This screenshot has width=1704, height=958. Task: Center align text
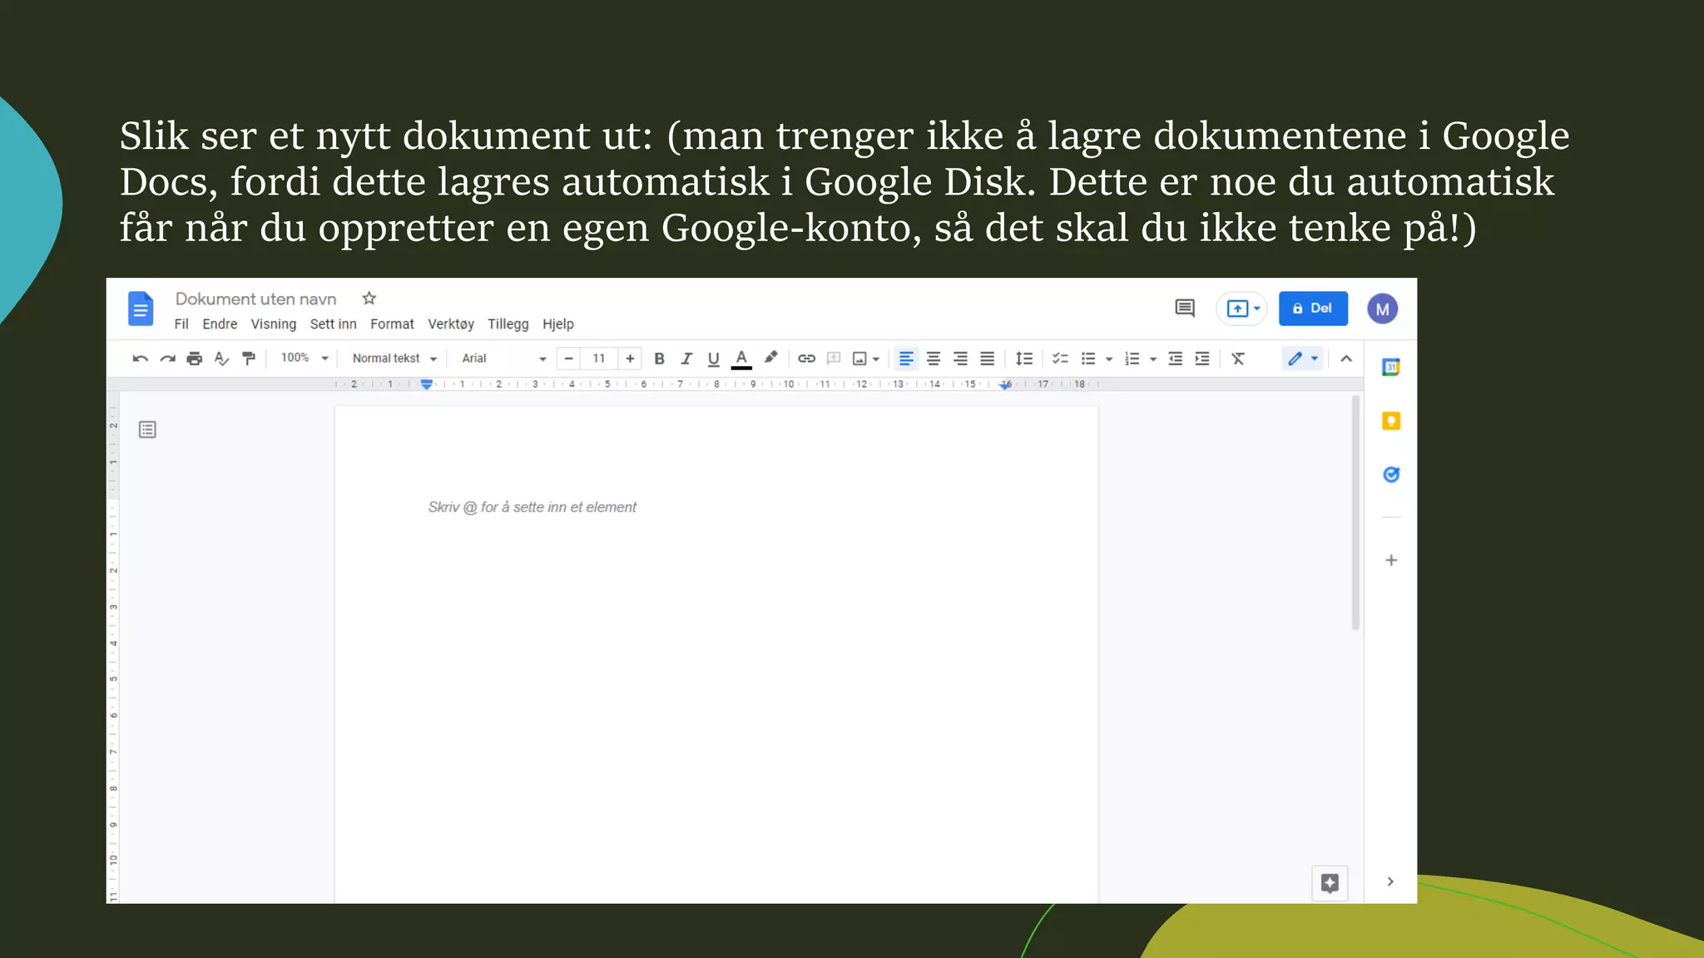pos(934,358)
